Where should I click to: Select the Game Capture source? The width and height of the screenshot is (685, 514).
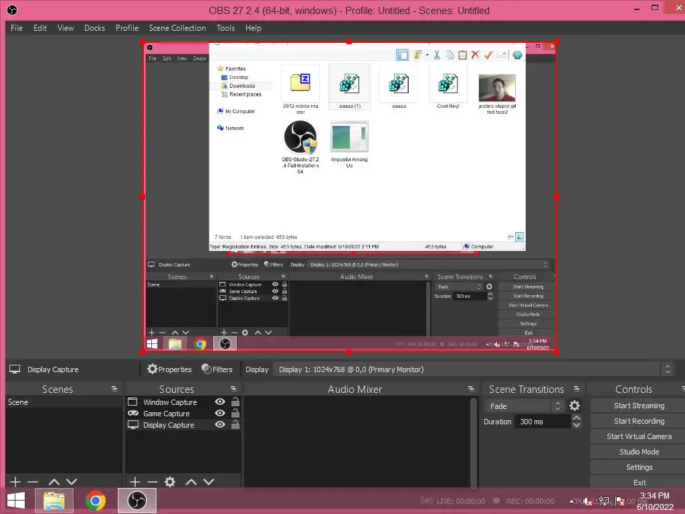click(x=166, y=414)
